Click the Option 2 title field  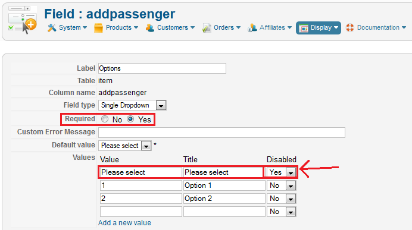(x=224, y=199)
